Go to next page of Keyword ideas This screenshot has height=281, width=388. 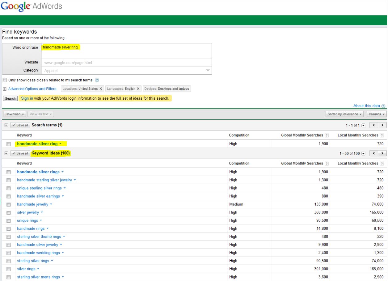[382, 153]
